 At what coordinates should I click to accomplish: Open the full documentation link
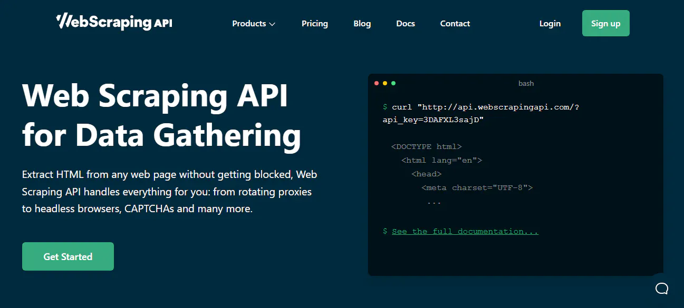[465, 231]
